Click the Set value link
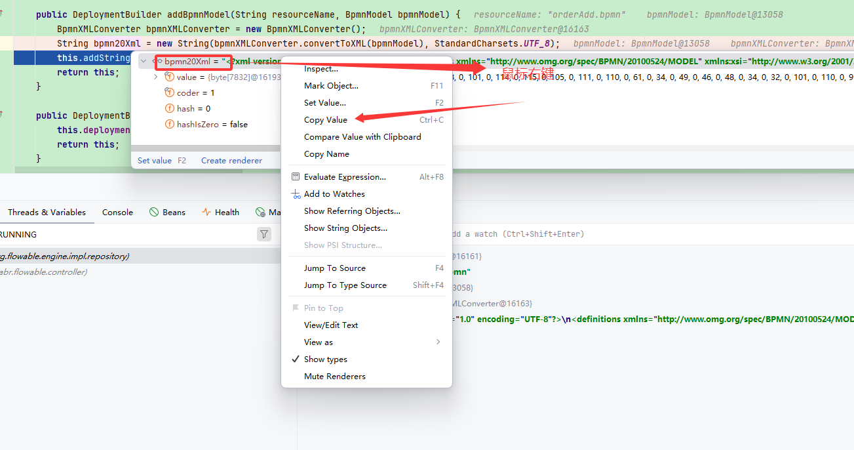The image size is (854, 450). click(x=155, y=160)
